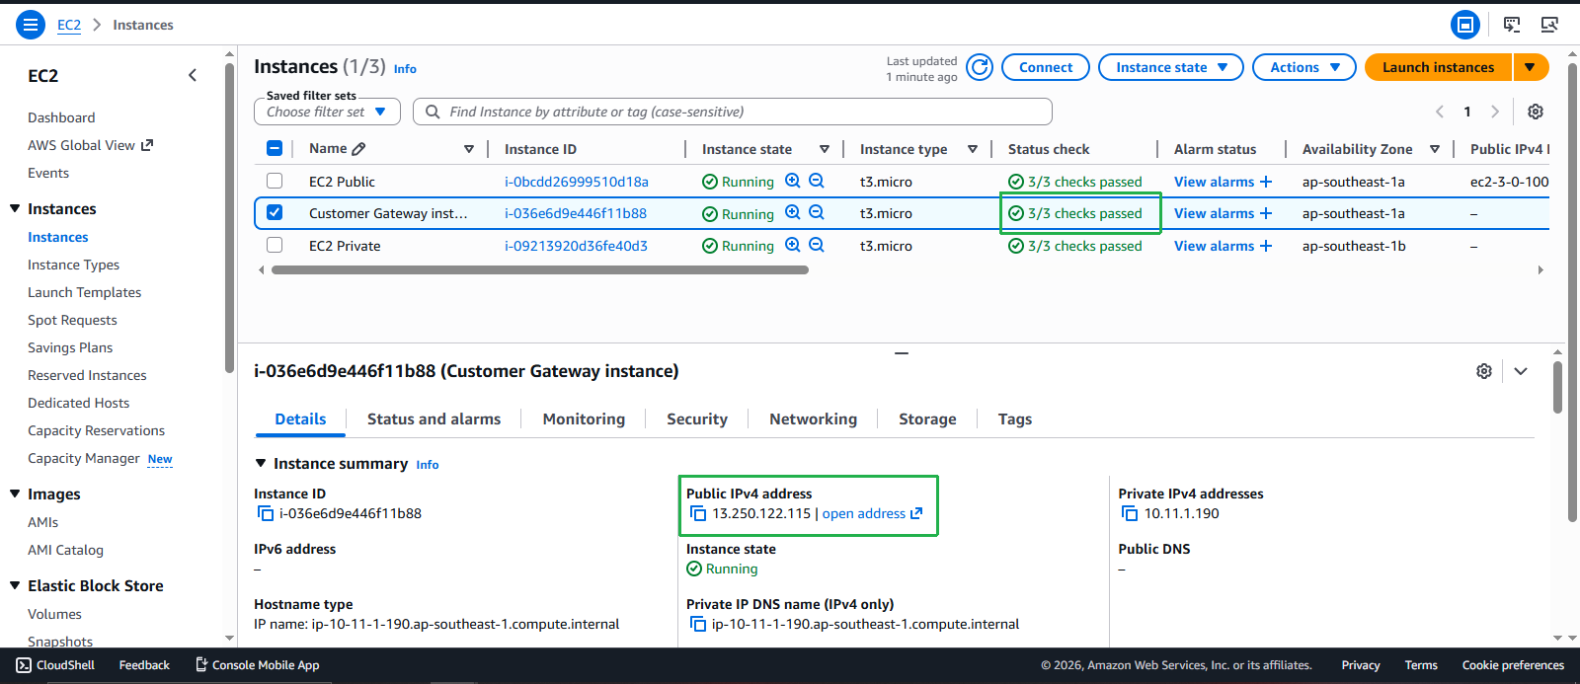This screenshot has height=684, width=1580.
Task: Open the hamburger navigation menu
Action: [31, 25]
